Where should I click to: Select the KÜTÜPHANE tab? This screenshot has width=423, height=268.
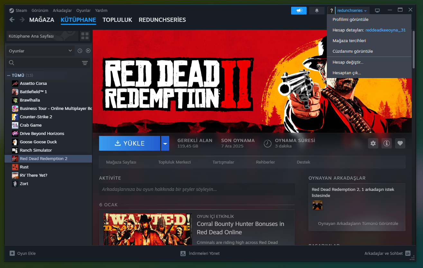78,20
